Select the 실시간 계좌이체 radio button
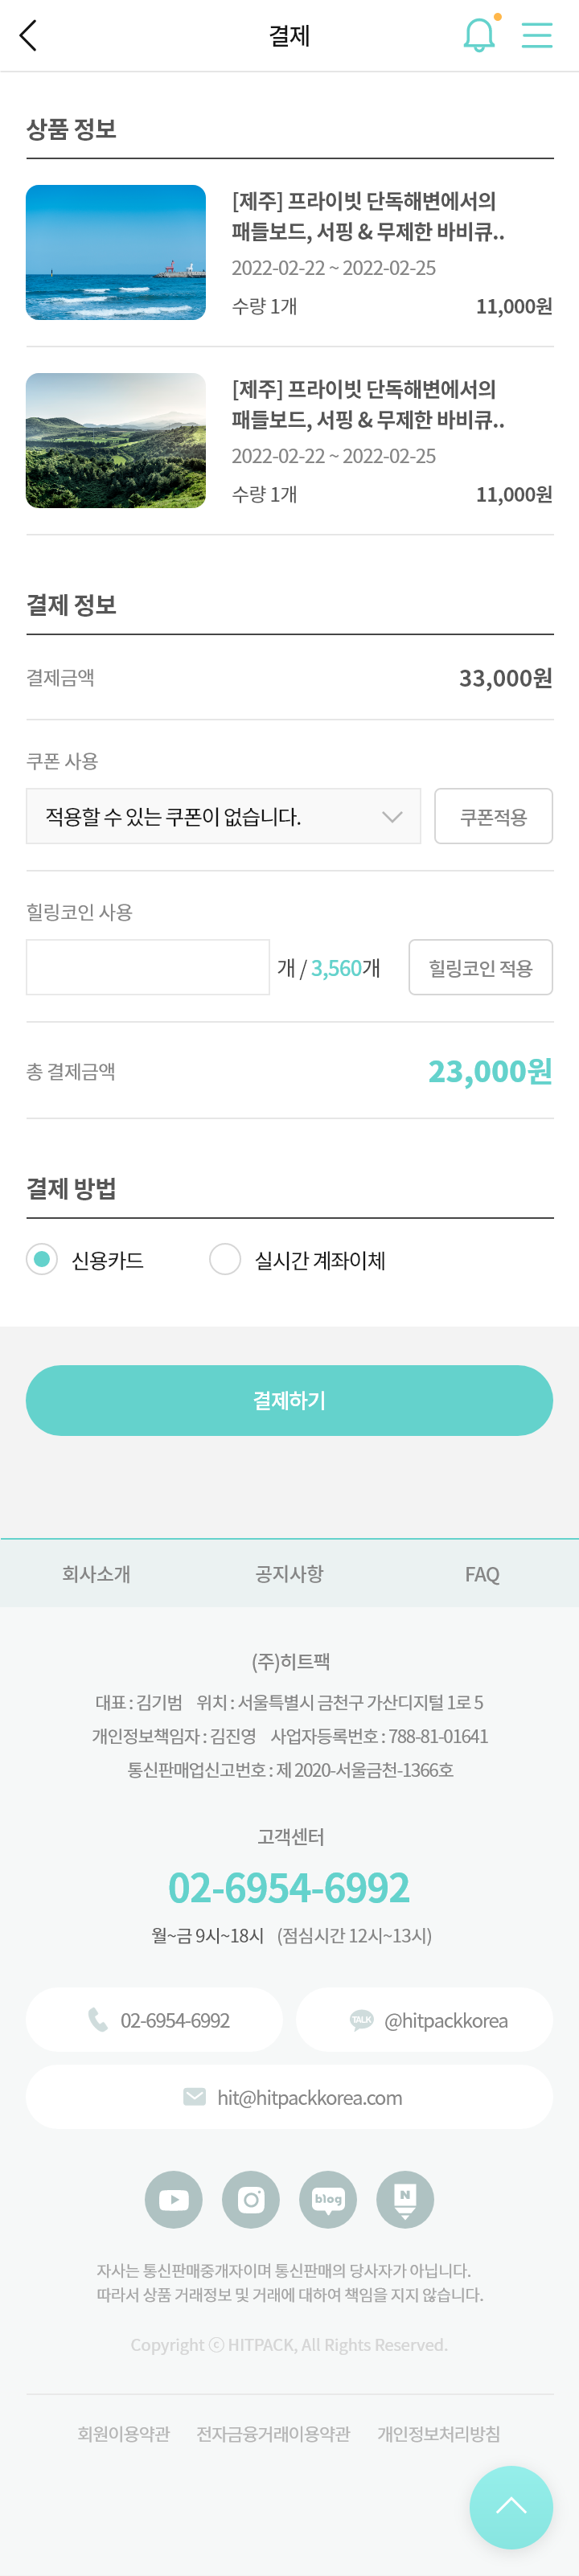Screen dimensions: 579x2576 click(x=225, y=1260)
